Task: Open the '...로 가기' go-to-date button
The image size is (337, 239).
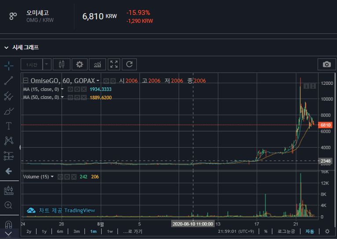Action: pyautogui.click(x=132, y=232)
